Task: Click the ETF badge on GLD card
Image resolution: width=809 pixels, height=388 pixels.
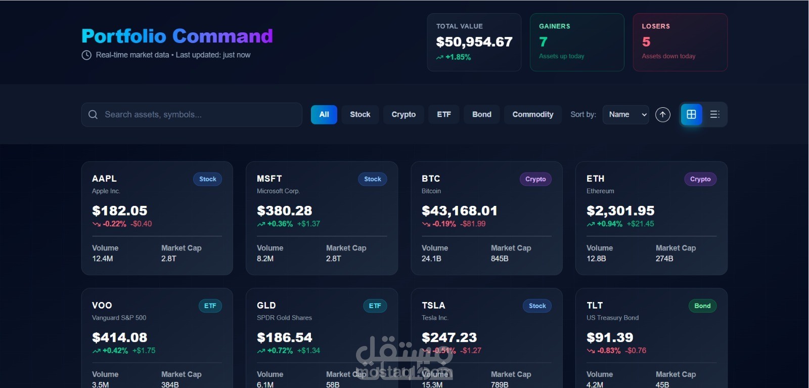Action: [375, 306]
